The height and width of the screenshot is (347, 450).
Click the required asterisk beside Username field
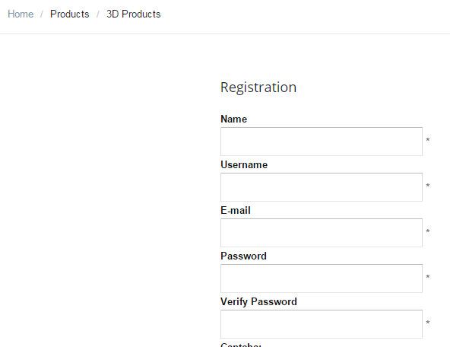(x=428, y=186)
